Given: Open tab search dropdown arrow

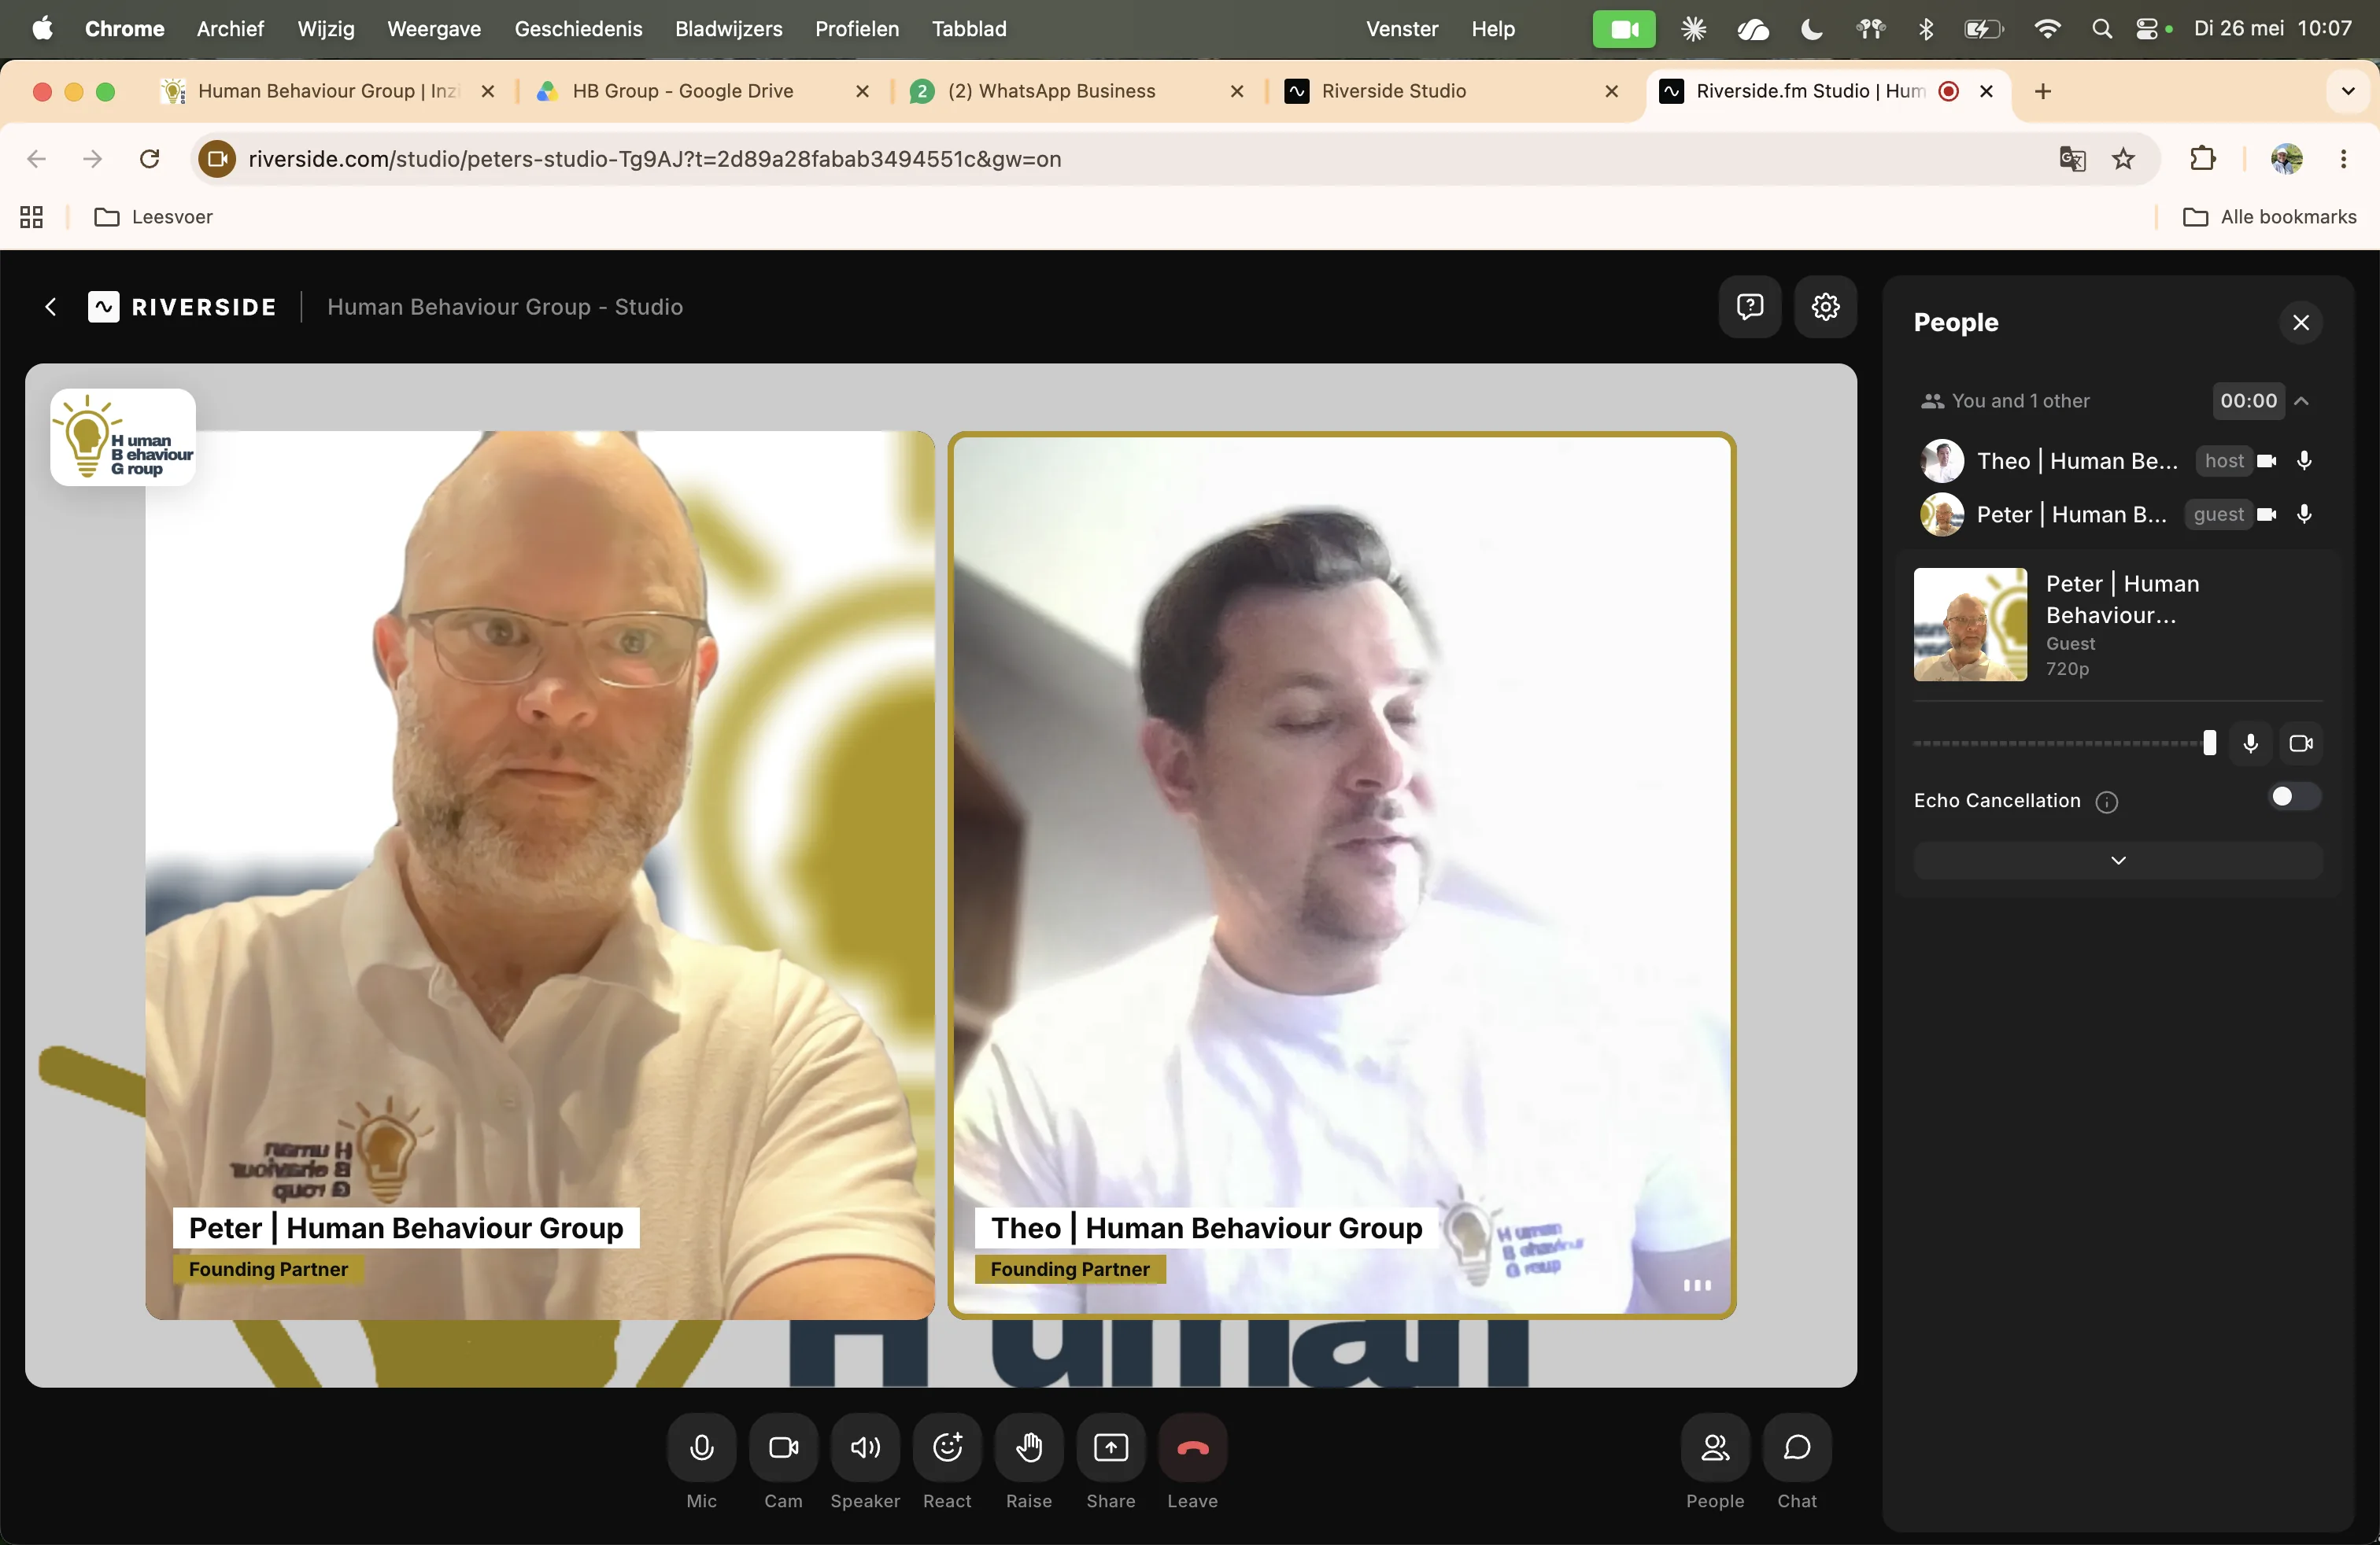Looking at the screenshot, I should coord(2348,91).
